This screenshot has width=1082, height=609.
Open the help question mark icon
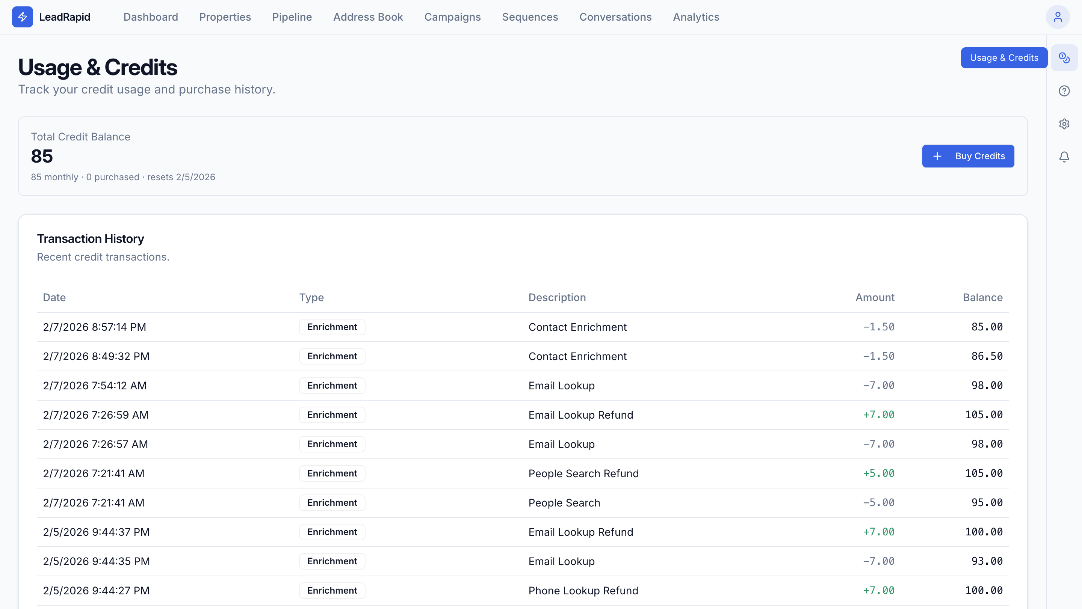click(x=1064, y=90)
